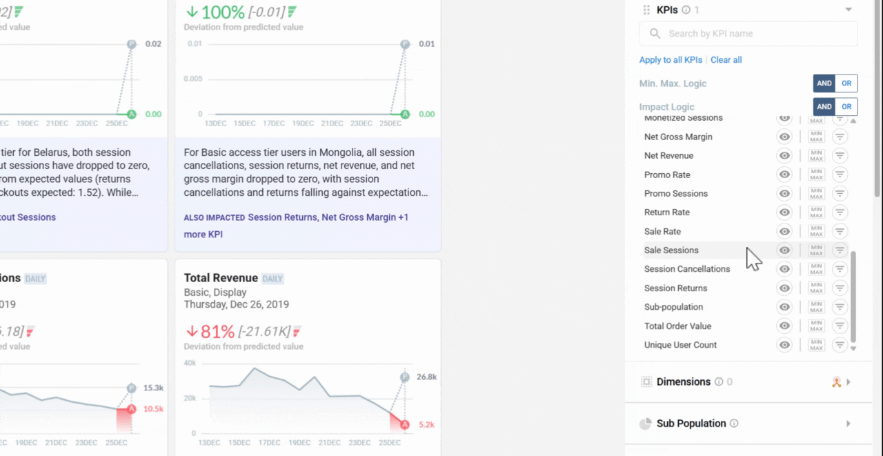Click the MIN MAX icon for Promo Rate
Viewport: 883px width, 456px height.
(817, 175)
